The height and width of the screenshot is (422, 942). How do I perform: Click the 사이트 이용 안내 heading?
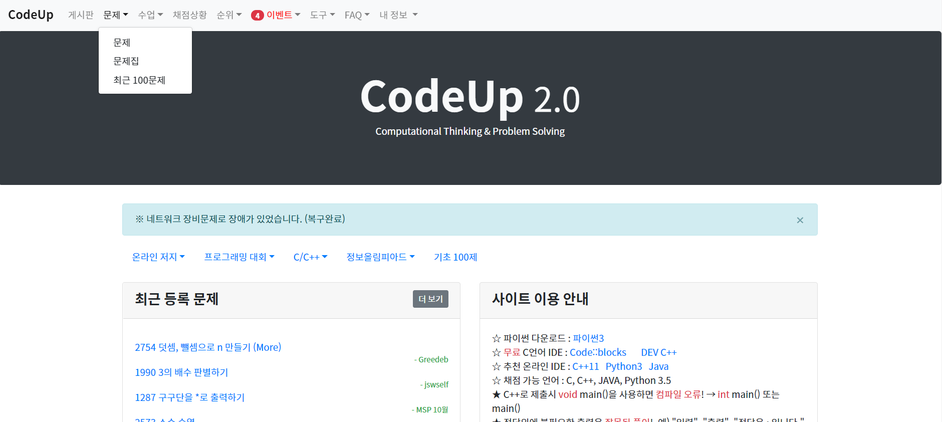[x=540, y=299]
